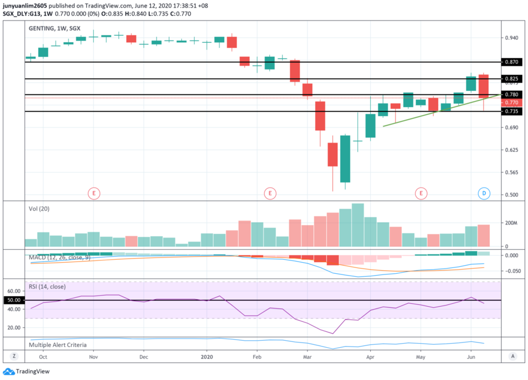Click the E earnings marker near November
Screen dimensions: 528x380
[x=94, y=193]
